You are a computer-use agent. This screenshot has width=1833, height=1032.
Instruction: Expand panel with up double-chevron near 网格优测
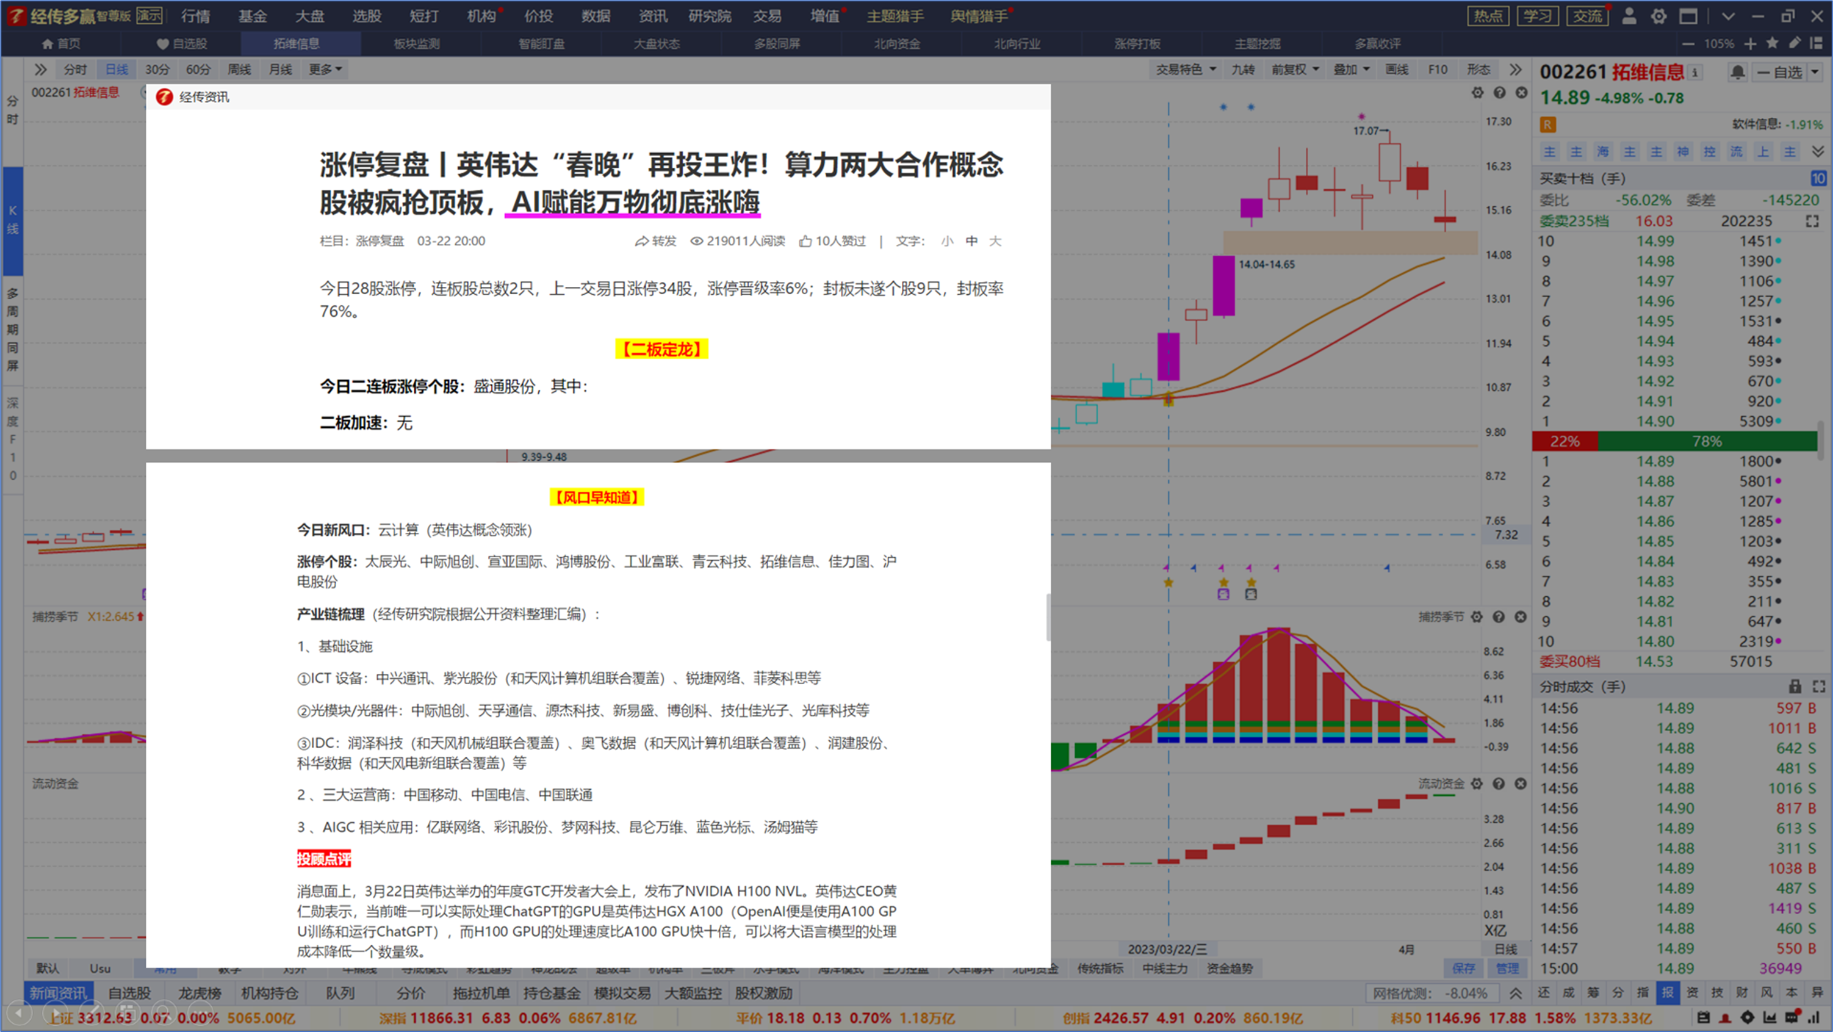click(1516, 993)
